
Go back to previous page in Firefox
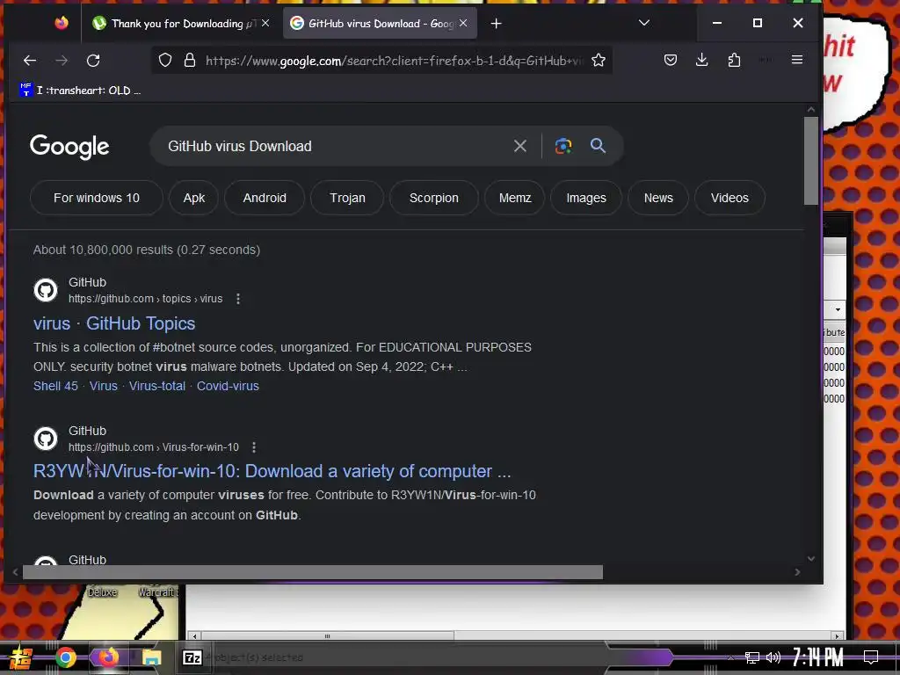(x=30, y=61)
